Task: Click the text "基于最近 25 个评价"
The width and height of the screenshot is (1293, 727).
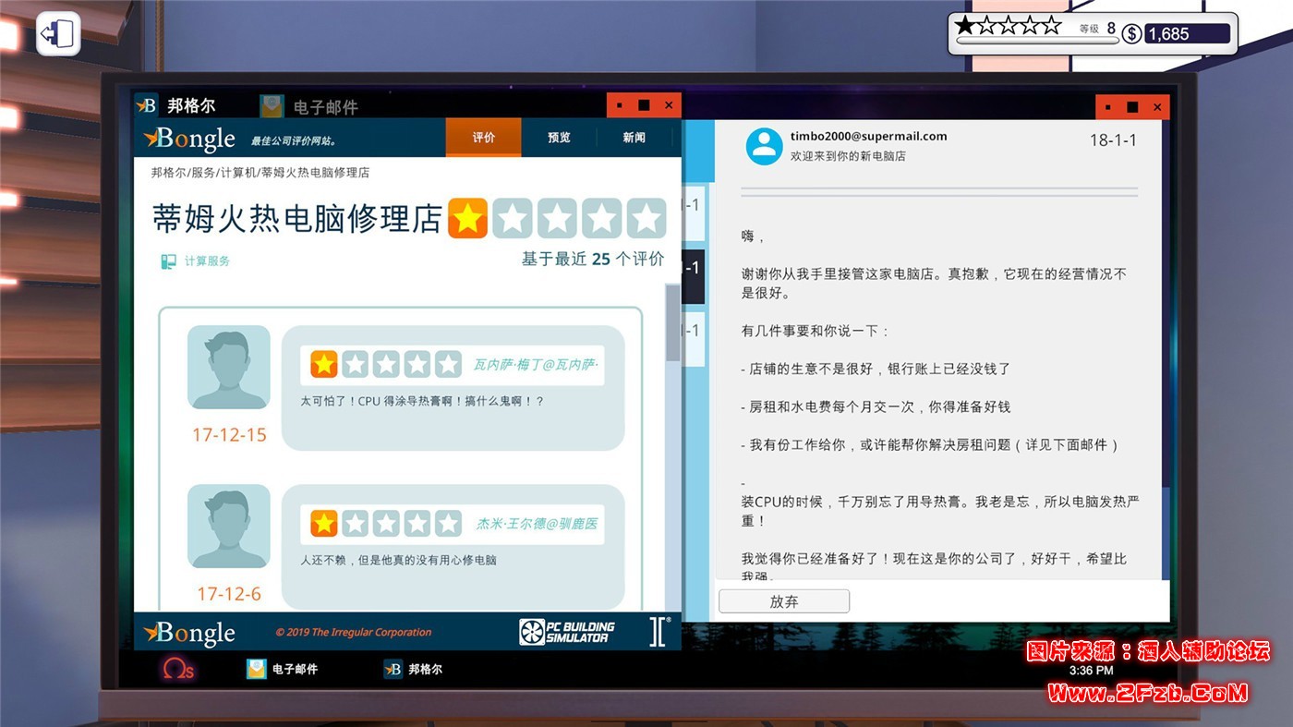Action: [x=593, y=260]
